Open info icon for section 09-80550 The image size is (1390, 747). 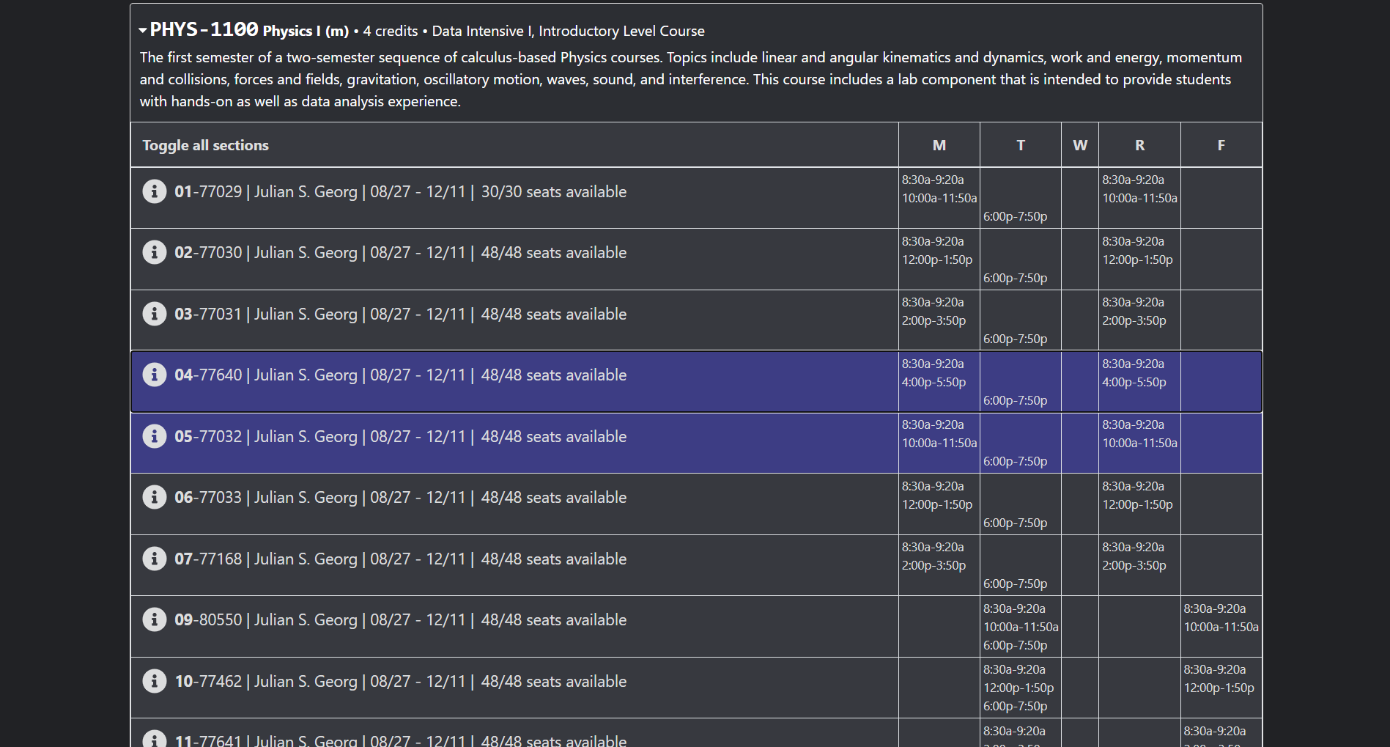pos(154,619)
